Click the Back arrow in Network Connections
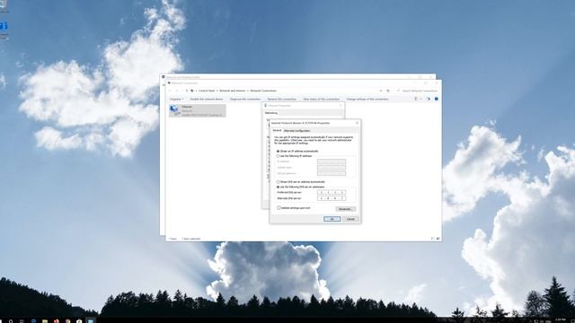The image size is (575, 323). [170, 91]
